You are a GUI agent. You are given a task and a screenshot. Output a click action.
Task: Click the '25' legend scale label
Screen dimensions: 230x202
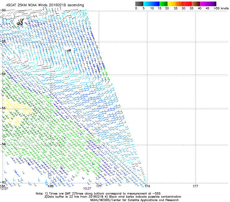pyautogui.click(x=176, y=8)
